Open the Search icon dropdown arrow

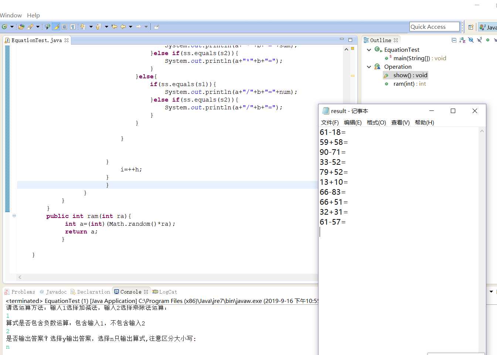(38, 27)
